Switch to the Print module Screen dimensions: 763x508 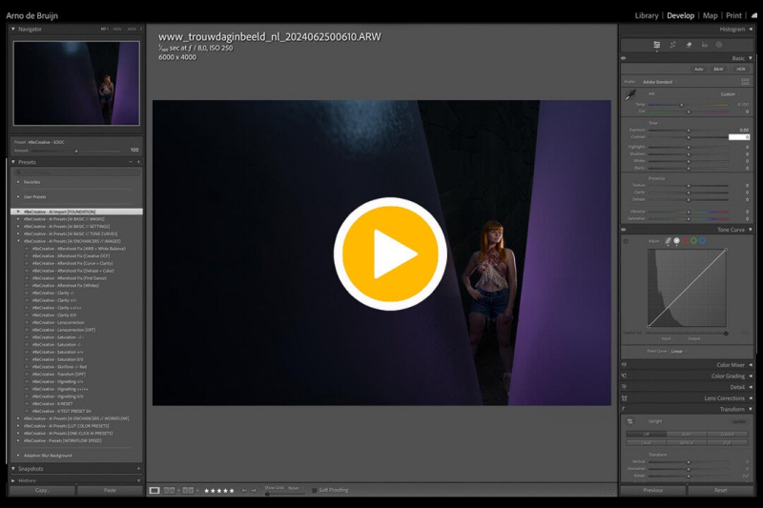[x=733, y=15]
